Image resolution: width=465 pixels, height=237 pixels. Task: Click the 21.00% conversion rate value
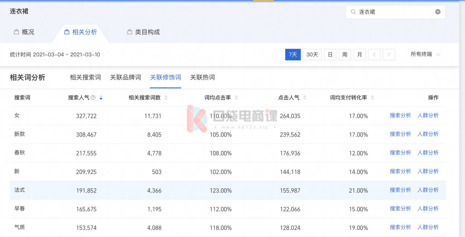[358, 191]
